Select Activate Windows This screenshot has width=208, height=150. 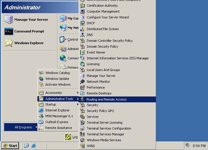coord(58,85)
